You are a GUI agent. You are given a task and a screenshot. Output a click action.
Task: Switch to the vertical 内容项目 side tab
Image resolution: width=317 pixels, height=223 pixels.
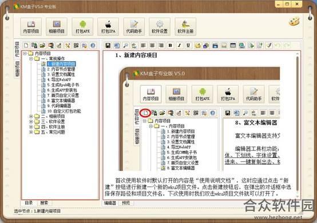coord(17,49)
